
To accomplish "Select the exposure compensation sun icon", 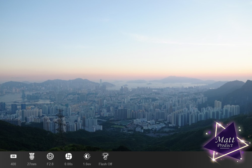I will click(x=87, y=156).
